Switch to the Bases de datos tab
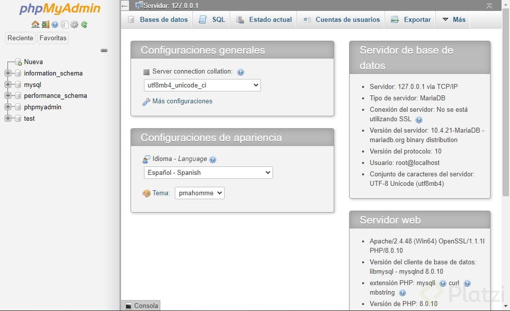Image resolution: width=510 pixels, height=311 pixels. click(x=158, y=19)
